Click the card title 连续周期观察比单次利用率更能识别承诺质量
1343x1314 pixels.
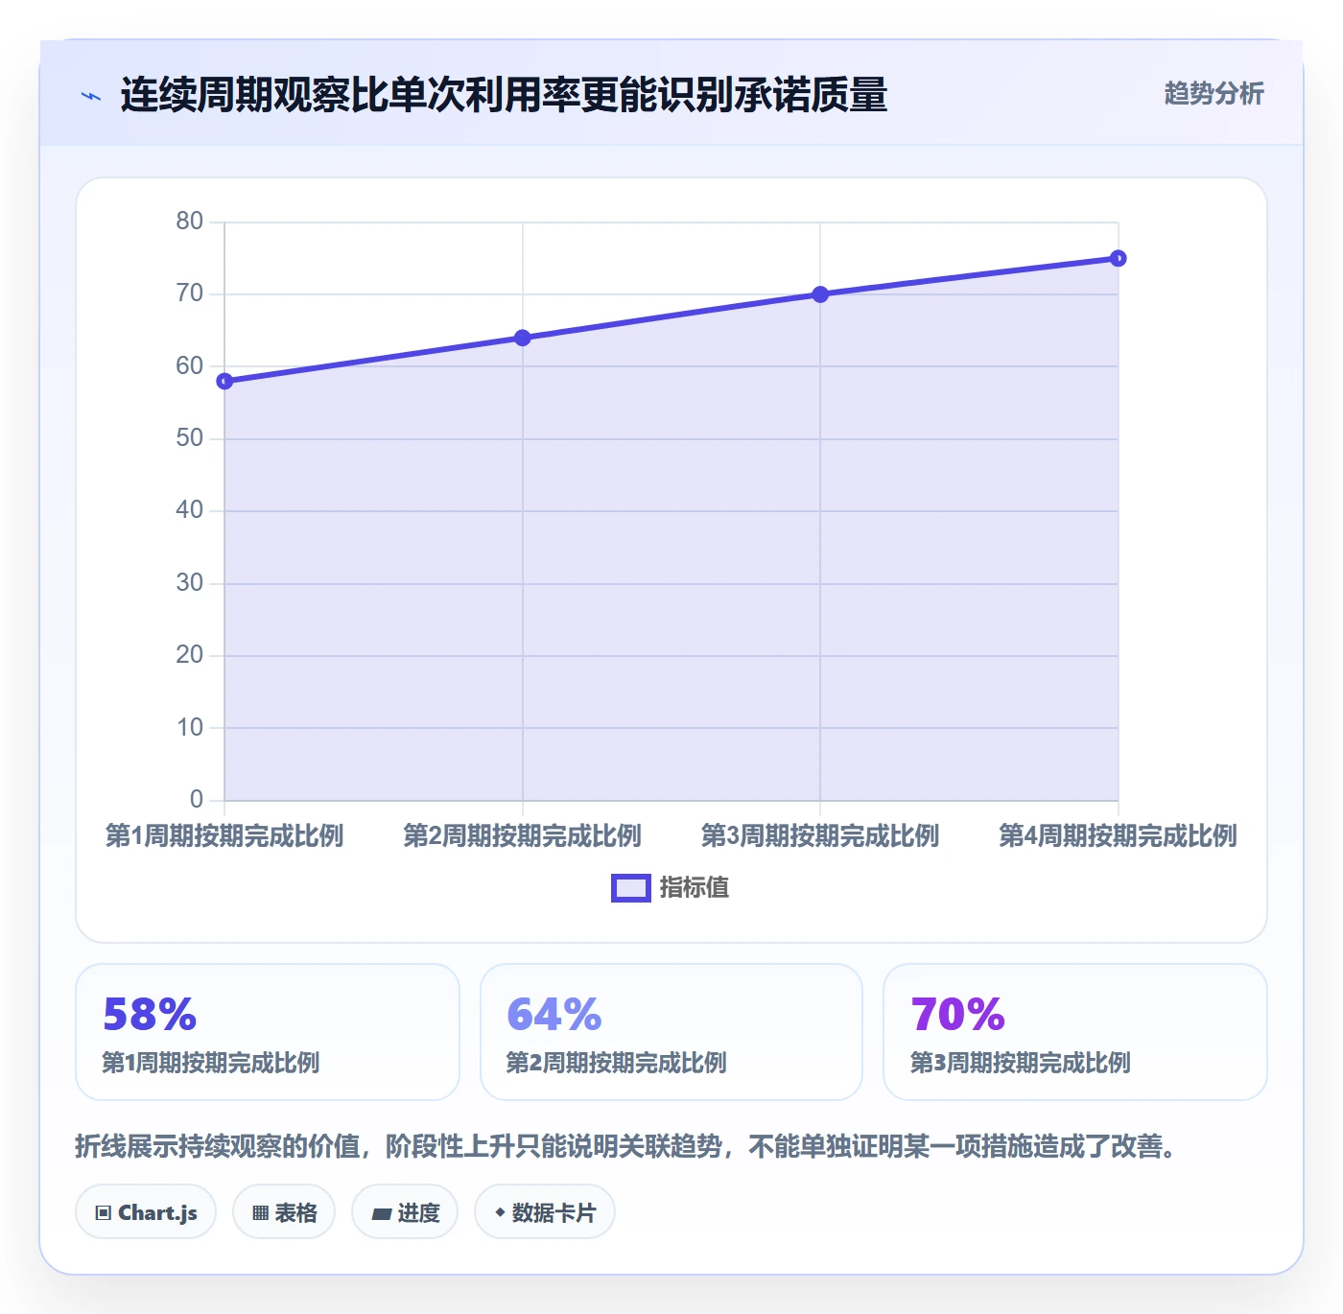pos(504,95)
